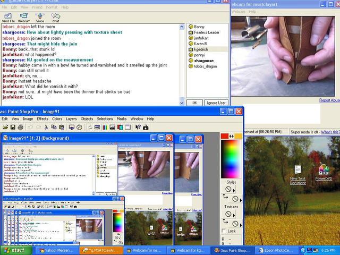Click Send File icon in chat toolbar
340x255 pixels.
[x=8, y=18]
